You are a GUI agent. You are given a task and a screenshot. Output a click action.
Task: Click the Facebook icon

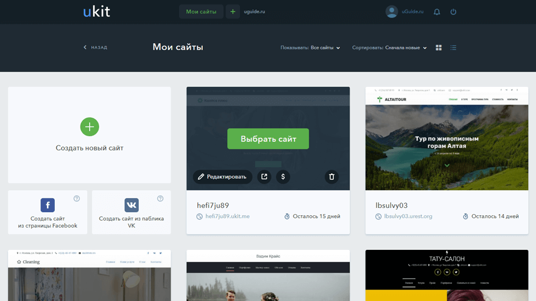click(48, 205)
